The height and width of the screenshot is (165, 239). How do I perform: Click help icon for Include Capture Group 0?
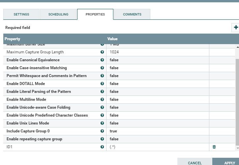[102, 131]
